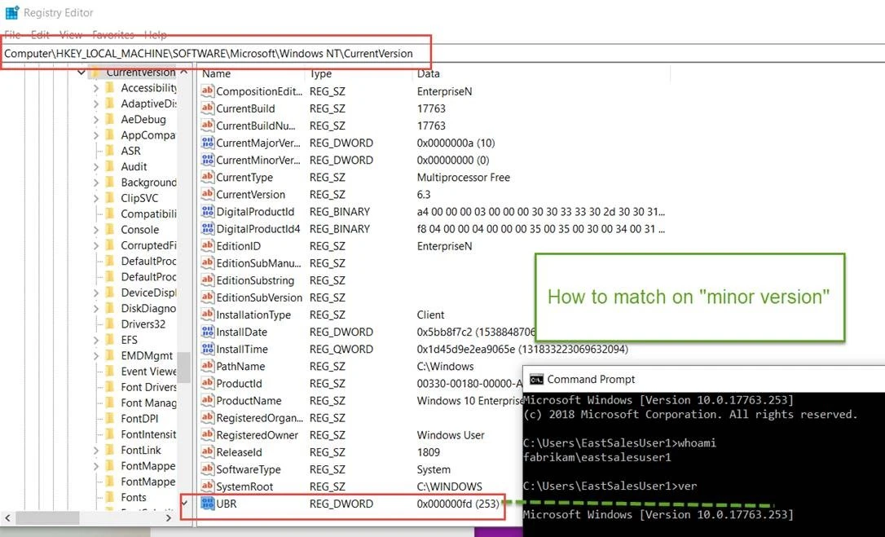This screenshot has height=537, width=885.
Task: Collapse the CurrentVersion tree node
Action: pyautogui.click(x=81, y=73)
